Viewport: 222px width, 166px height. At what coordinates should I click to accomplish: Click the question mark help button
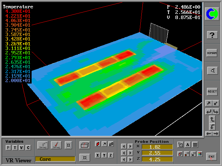(x=212, y=35)
